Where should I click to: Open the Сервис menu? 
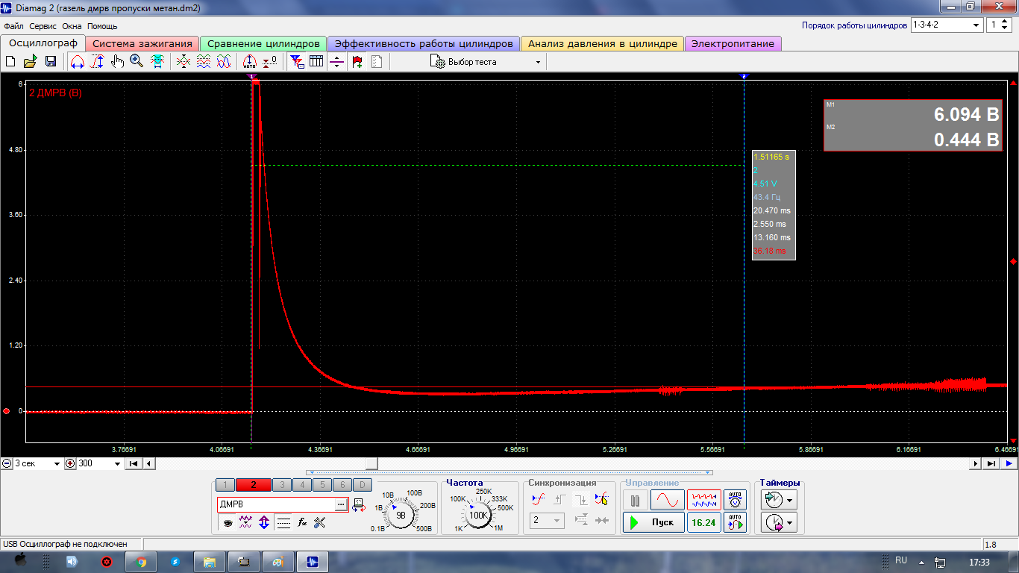click(x=43, y=26)
